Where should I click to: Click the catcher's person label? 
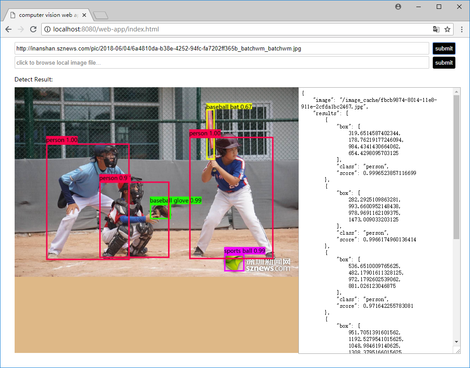(x=115, y=178)
